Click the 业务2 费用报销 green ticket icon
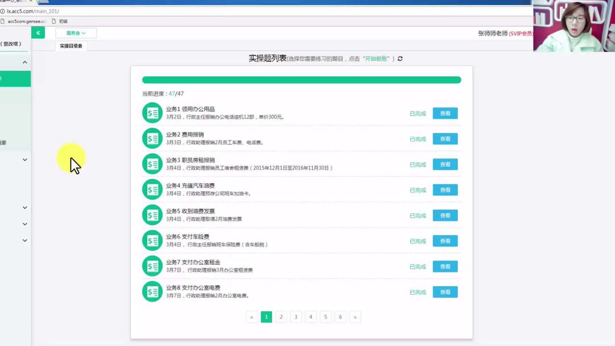The image size is (615, 346). click(x=152, y=138)
